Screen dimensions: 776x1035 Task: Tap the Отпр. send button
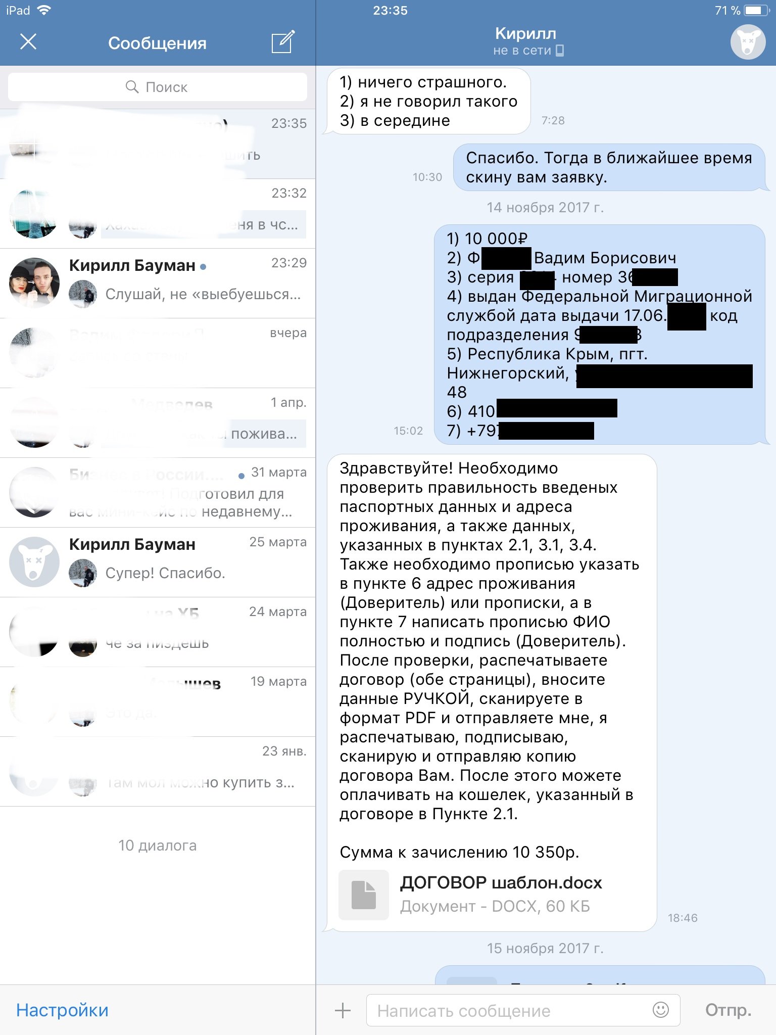(x=728, y=1010)
